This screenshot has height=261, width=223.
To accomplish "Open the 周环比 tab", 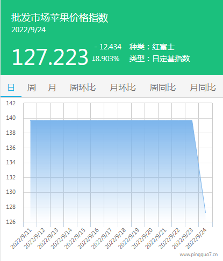I will point(83,88).
